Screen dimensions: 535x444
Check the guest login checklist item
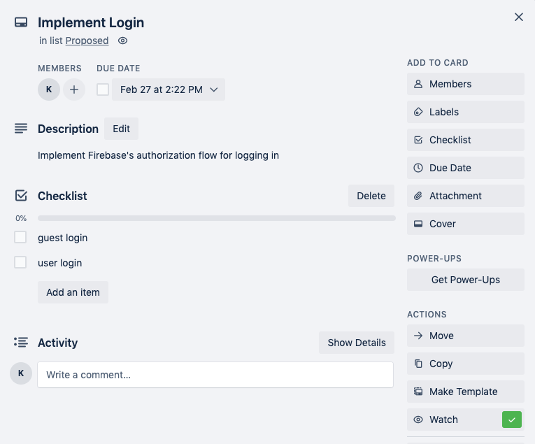coord(20,238)
